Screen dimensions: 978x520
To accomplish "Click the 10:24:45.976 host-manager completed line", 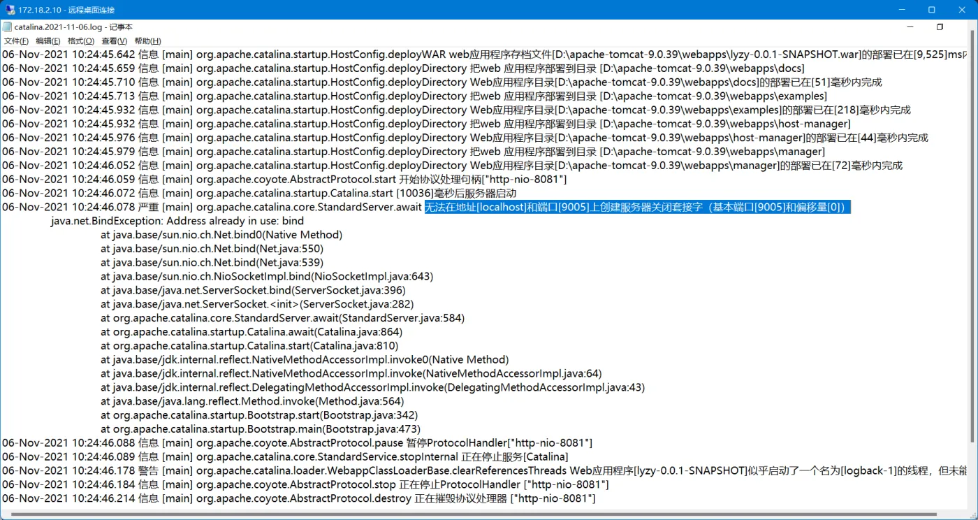I will pyautogui.click(x=465, y=138).
